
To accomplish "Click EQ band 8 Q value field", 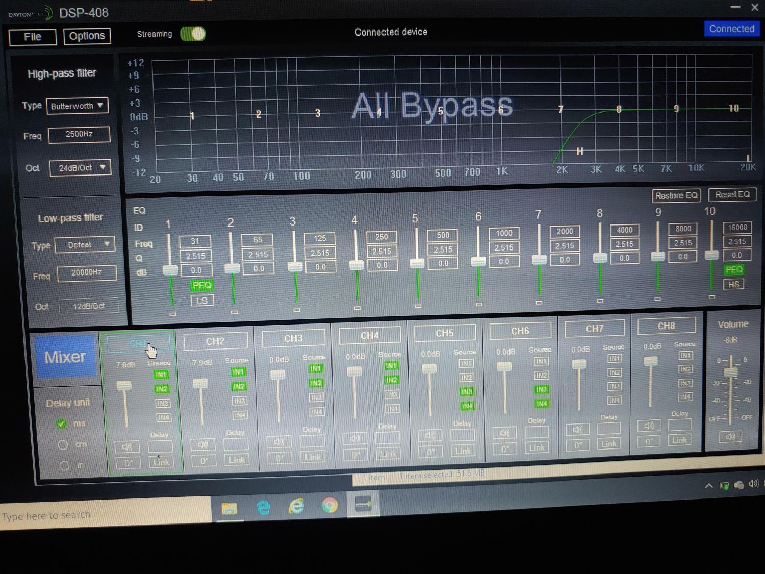I will [x=624, y=244].
